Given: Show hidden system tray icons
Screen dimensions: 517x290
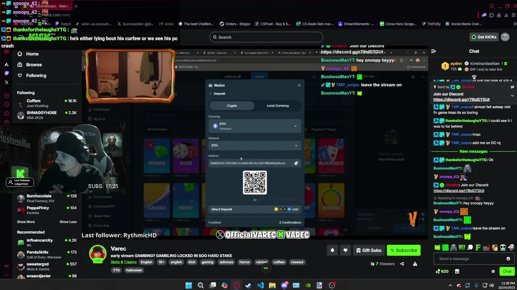Looking at the screenshot, I should click(450, 286).
